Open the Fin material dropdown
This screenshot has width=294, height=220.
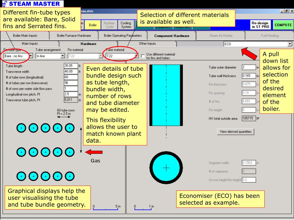tap(101, 56)
